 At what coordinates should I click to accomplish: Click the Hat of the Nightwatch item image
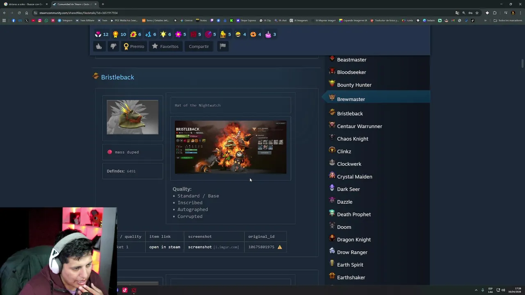tap(132, 117)
